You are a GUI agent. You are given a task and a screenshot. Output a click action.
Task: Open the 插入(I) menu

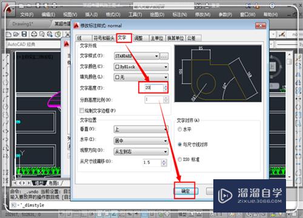pos(92,15)
